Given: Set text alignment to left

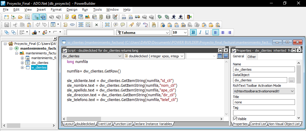Looking at the screenshot, I should click(216, 32).
